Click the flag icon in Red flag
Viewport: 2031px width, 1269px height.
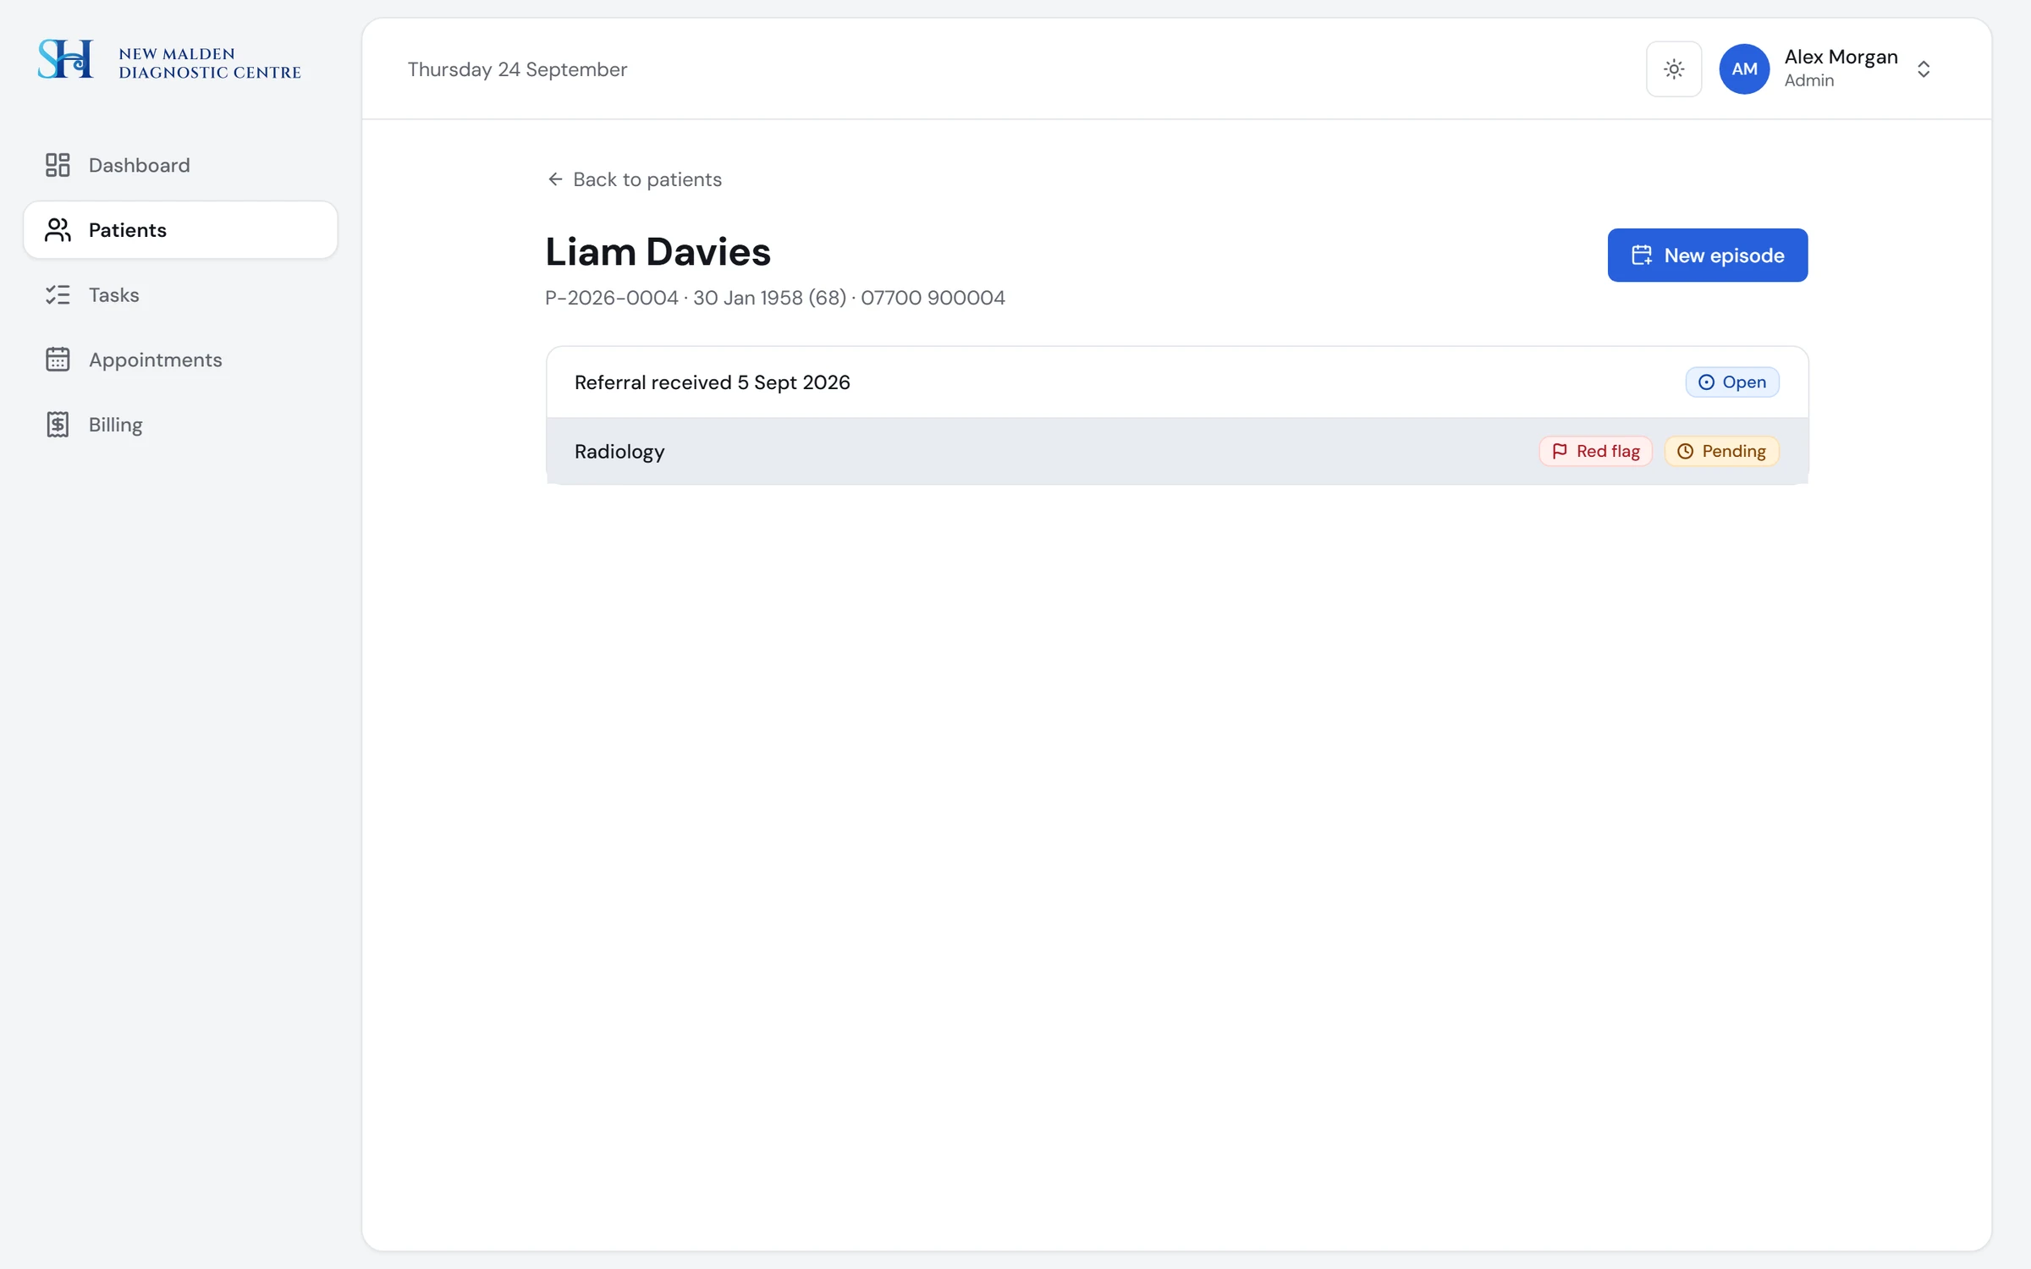(x=1560, y=451)
